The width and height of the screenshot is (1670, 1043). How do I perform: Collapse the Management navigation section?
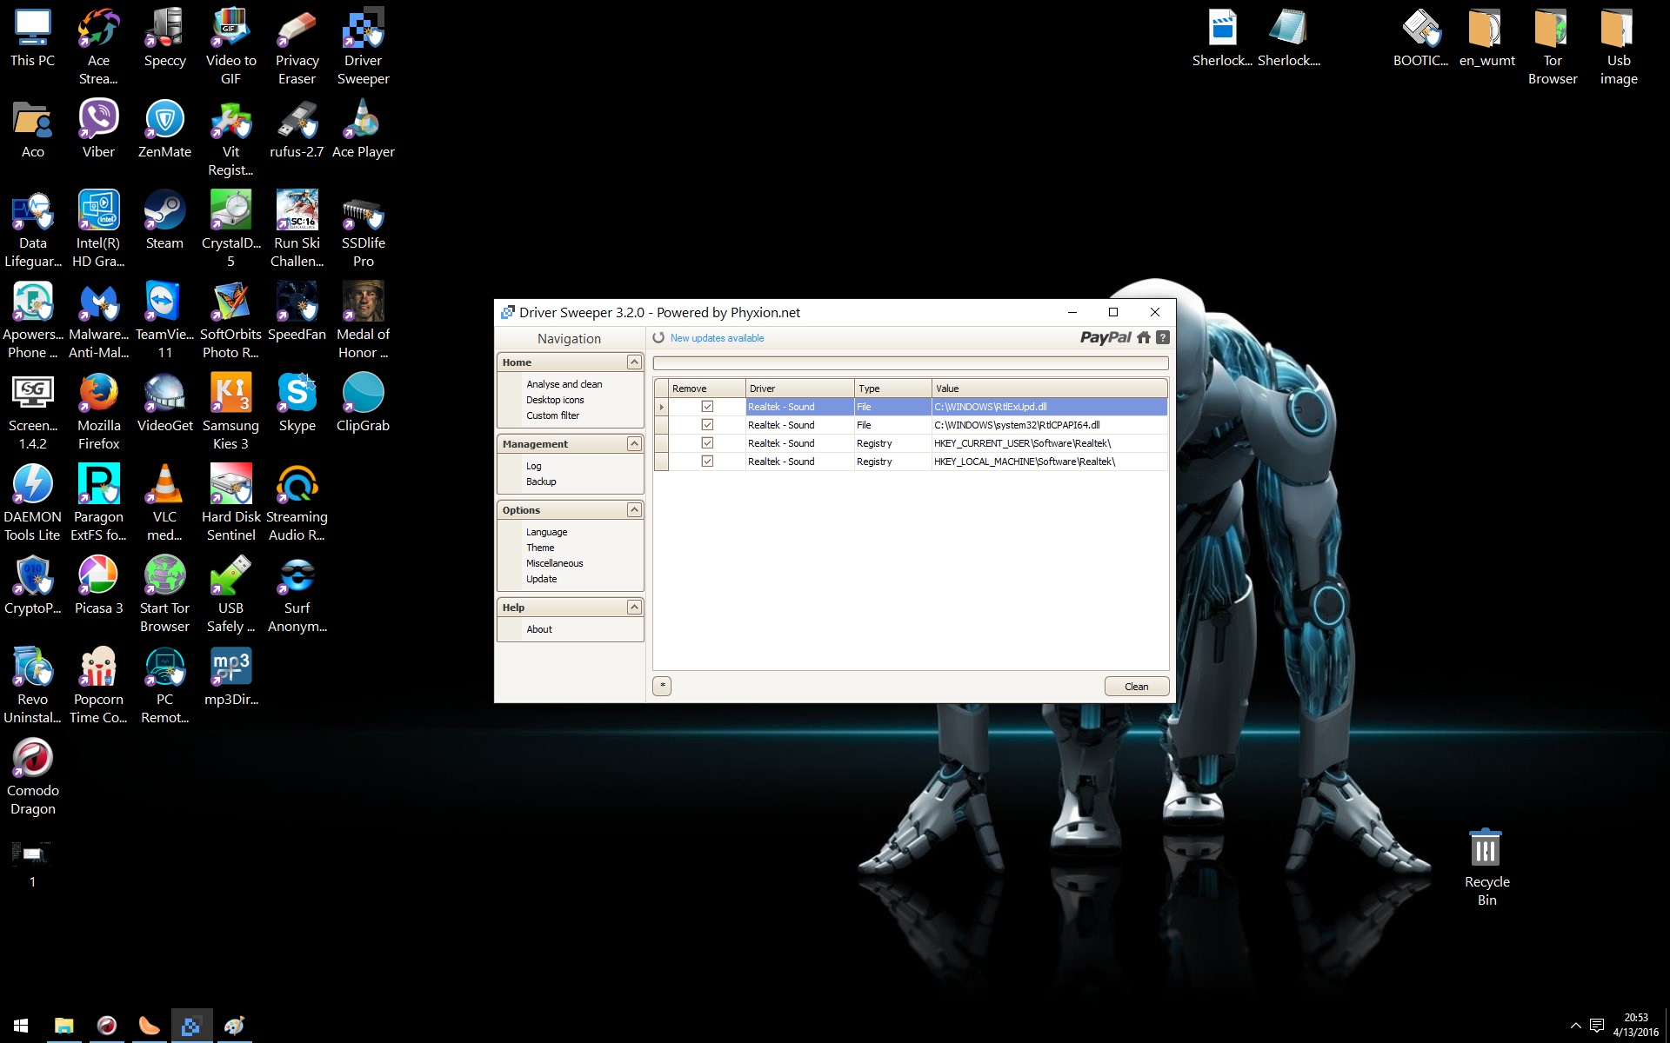[x=634, y=443]
